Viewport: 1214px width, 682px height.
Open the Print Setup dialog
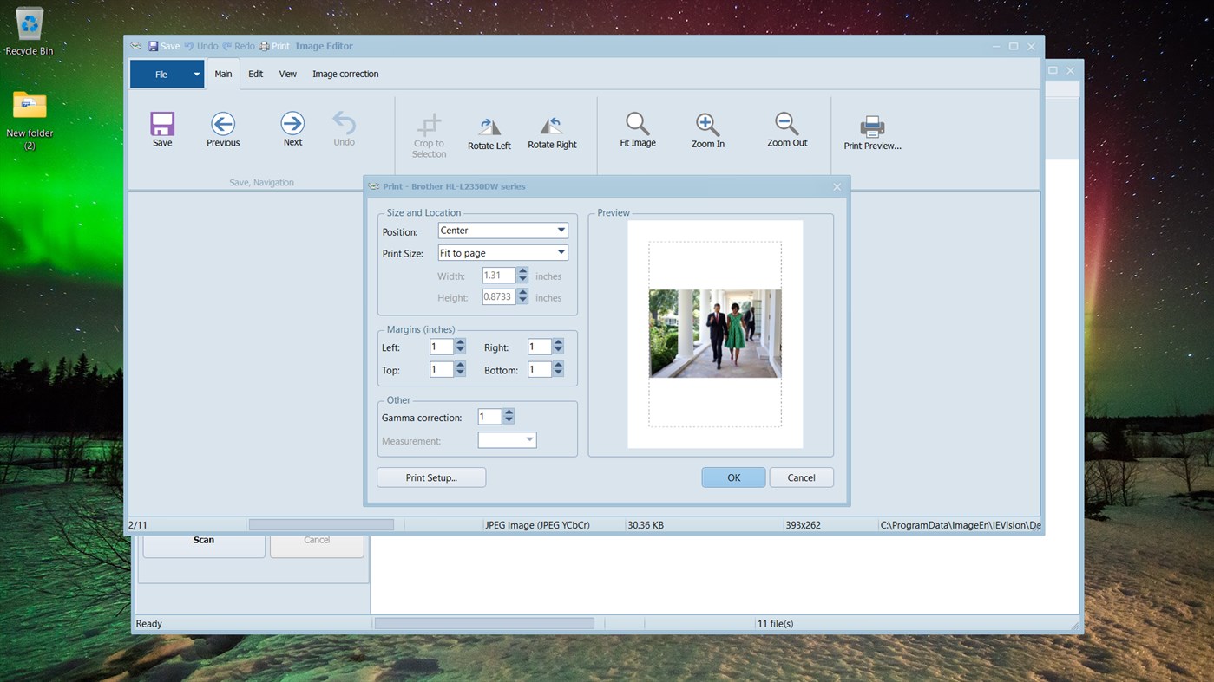[x=430, y=477]
